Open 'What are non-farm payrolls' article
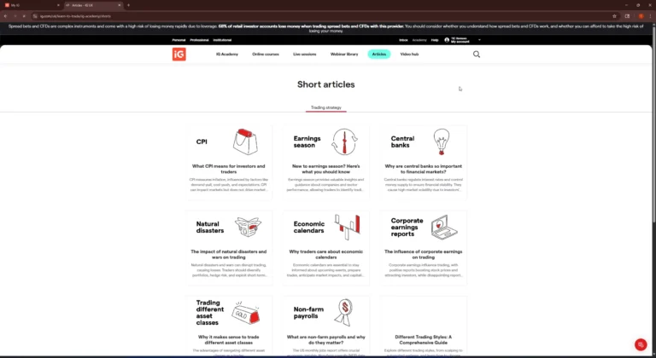The height and width of the screenshot is (358, 656). pyautogui.click(x=326, y=339)
